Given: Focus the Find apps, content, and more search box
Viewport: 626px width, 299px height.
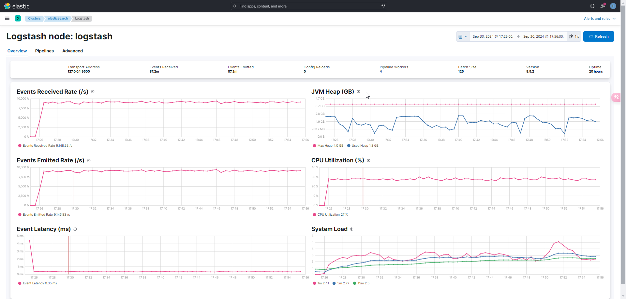Looking at the screenshot, I should pos(309,6).
